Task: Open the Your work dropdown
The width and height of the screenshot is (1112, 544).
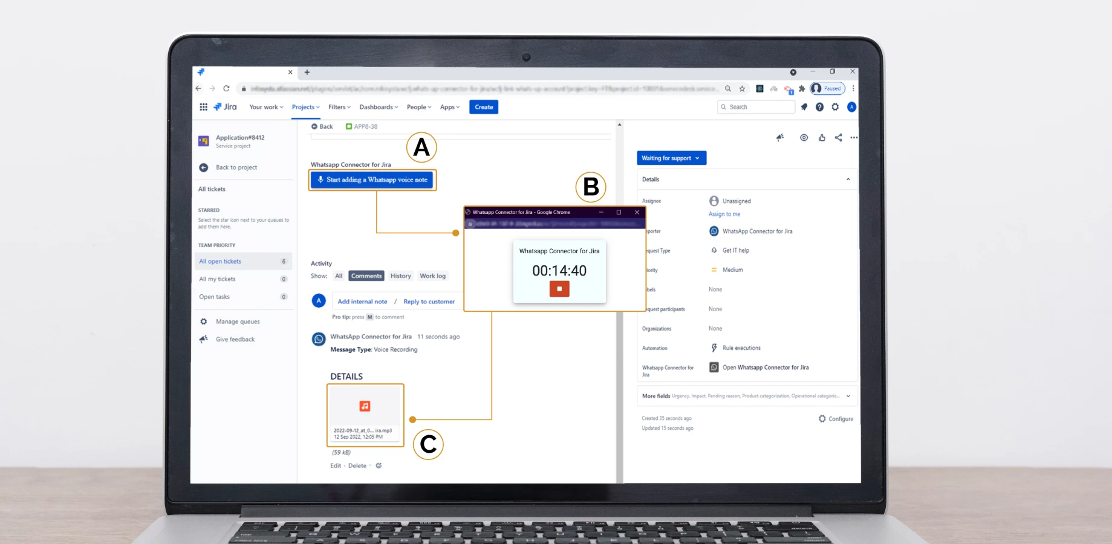Action: pyautogui.click(x=266, y=107)
